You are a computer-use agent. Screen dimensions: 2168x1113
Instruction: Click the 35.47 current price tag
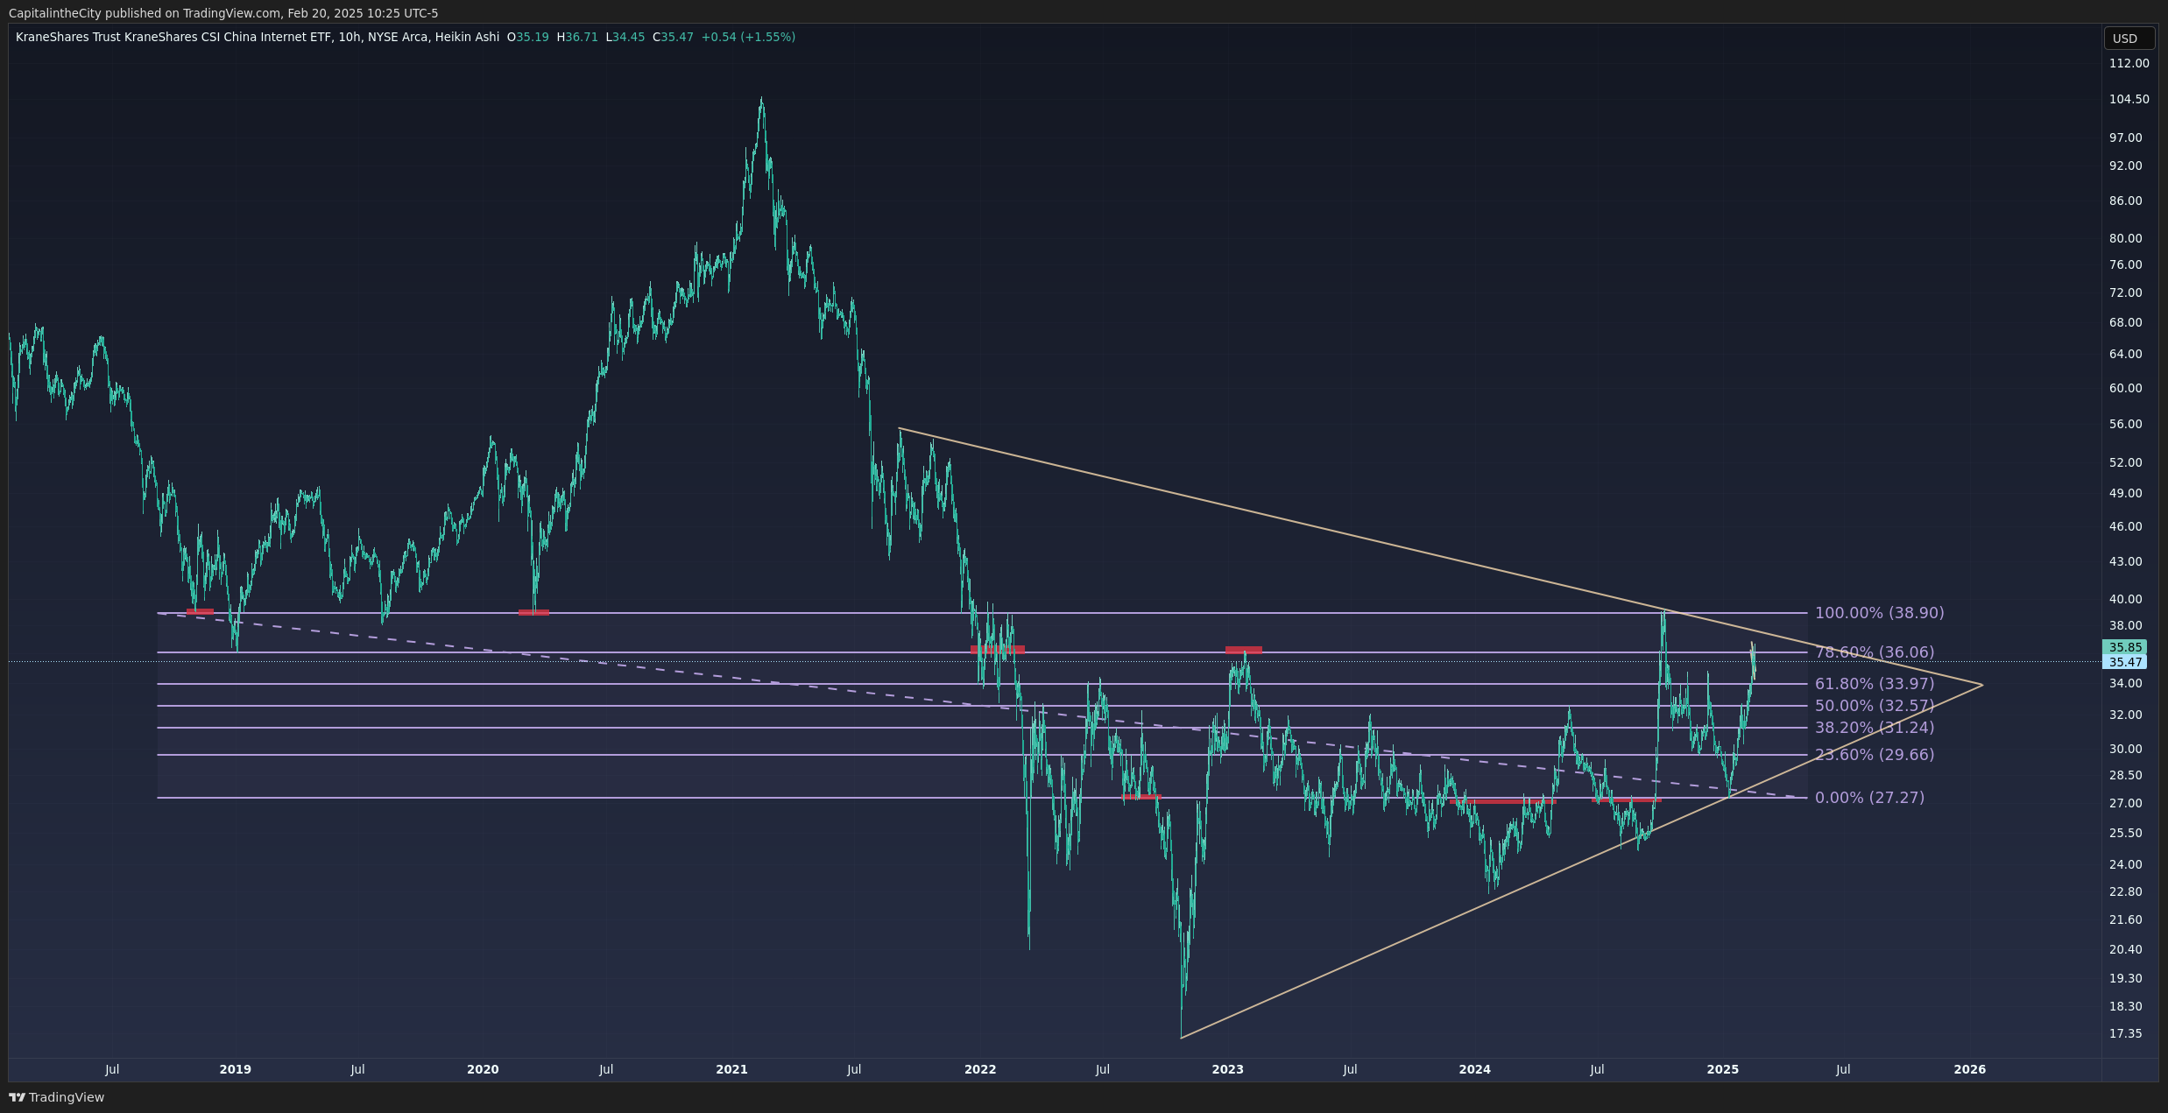click(2124, 662)
